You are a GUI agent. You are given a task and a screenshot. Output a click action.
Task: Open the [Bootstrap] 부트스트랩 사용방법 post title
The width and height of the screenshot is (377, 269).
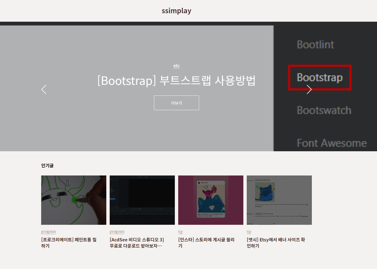tap(177, 81)
